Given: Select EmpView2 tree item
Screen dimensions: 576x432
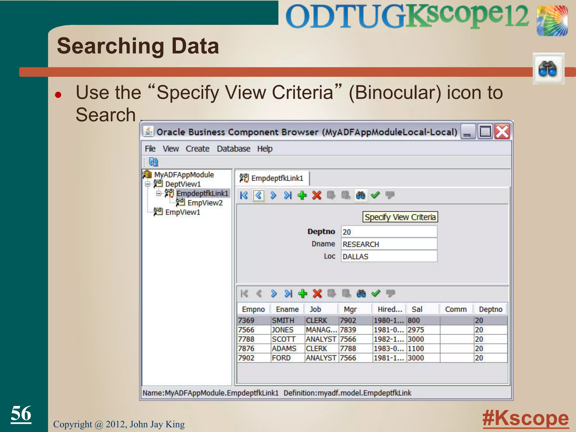Looking at the screenshot, I should (205, 203).
